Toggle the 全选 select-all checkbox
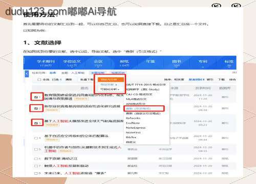The height and width of the screenshot is (184, 256). point(39,80)
